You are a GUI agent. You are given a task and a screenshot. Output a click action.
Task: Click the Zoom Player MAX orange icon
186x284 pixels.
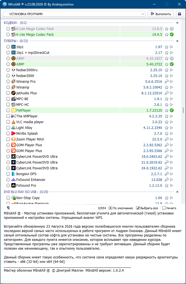coord(13,139)
